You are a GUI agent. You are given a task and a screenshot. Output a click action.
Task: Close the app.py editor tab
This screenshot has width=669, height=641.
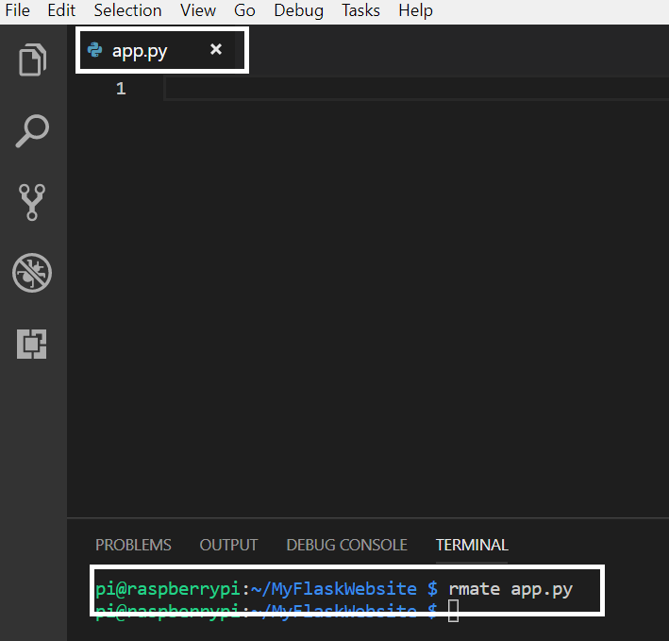tap(216, 49)
